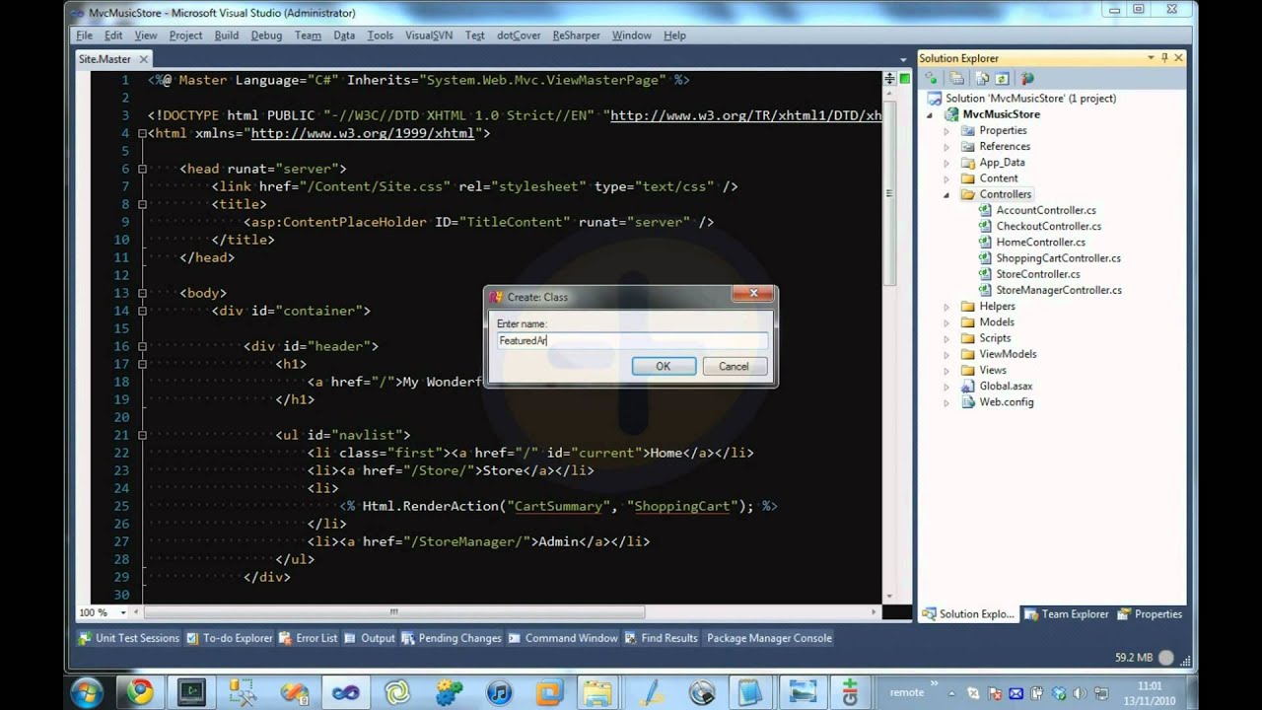
Task: Select ShoppingCartController.cs in the tree
Action: pos(1058,258)
